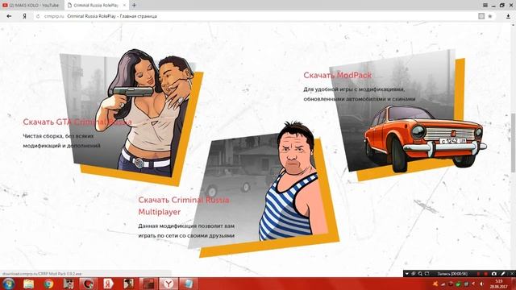Close the recording toolbar with X

click(x=512, y=274)
